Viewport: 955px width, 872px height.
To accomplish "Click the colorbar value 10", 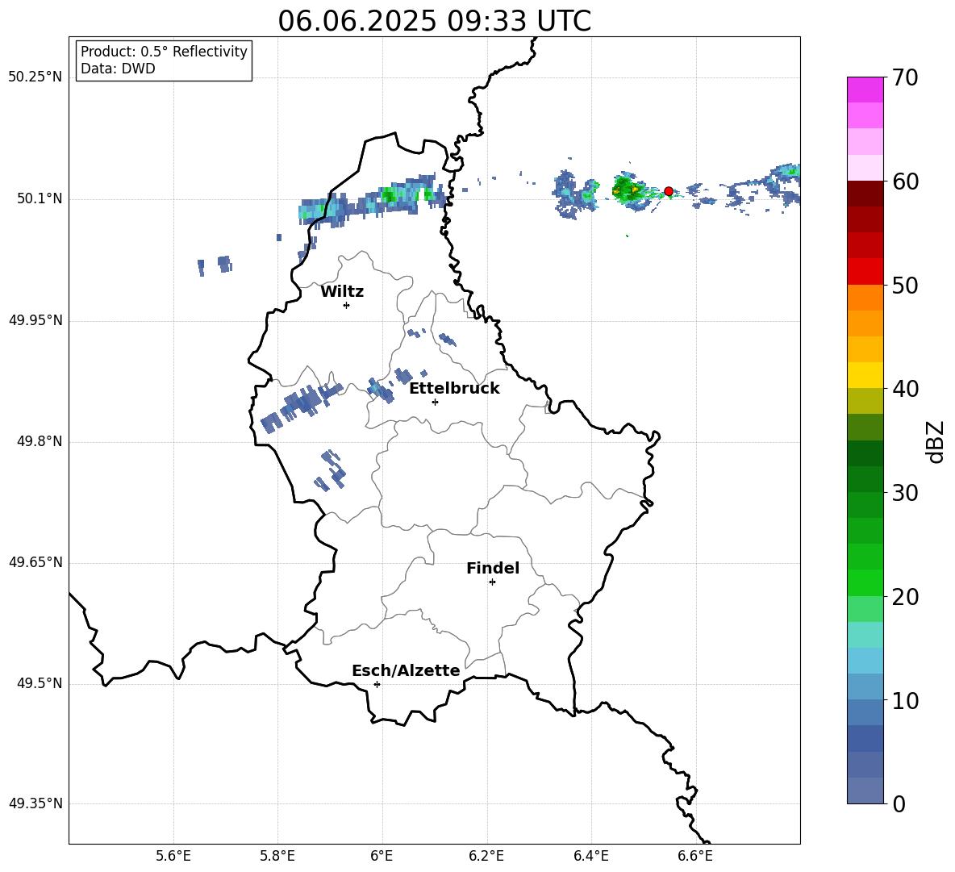I will click(905, 701).
